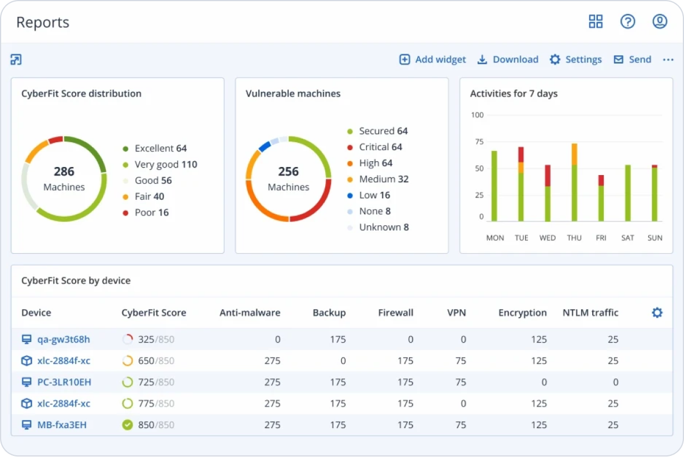684x457 pixels.
Task: Click the green checkmark score icon for MB-fxa3EH
Action: click(x=128, y=425)
